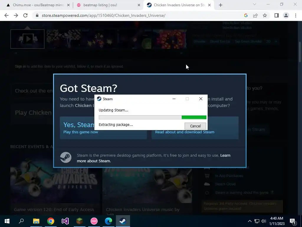Click the address bar URL

click(104, 15)
